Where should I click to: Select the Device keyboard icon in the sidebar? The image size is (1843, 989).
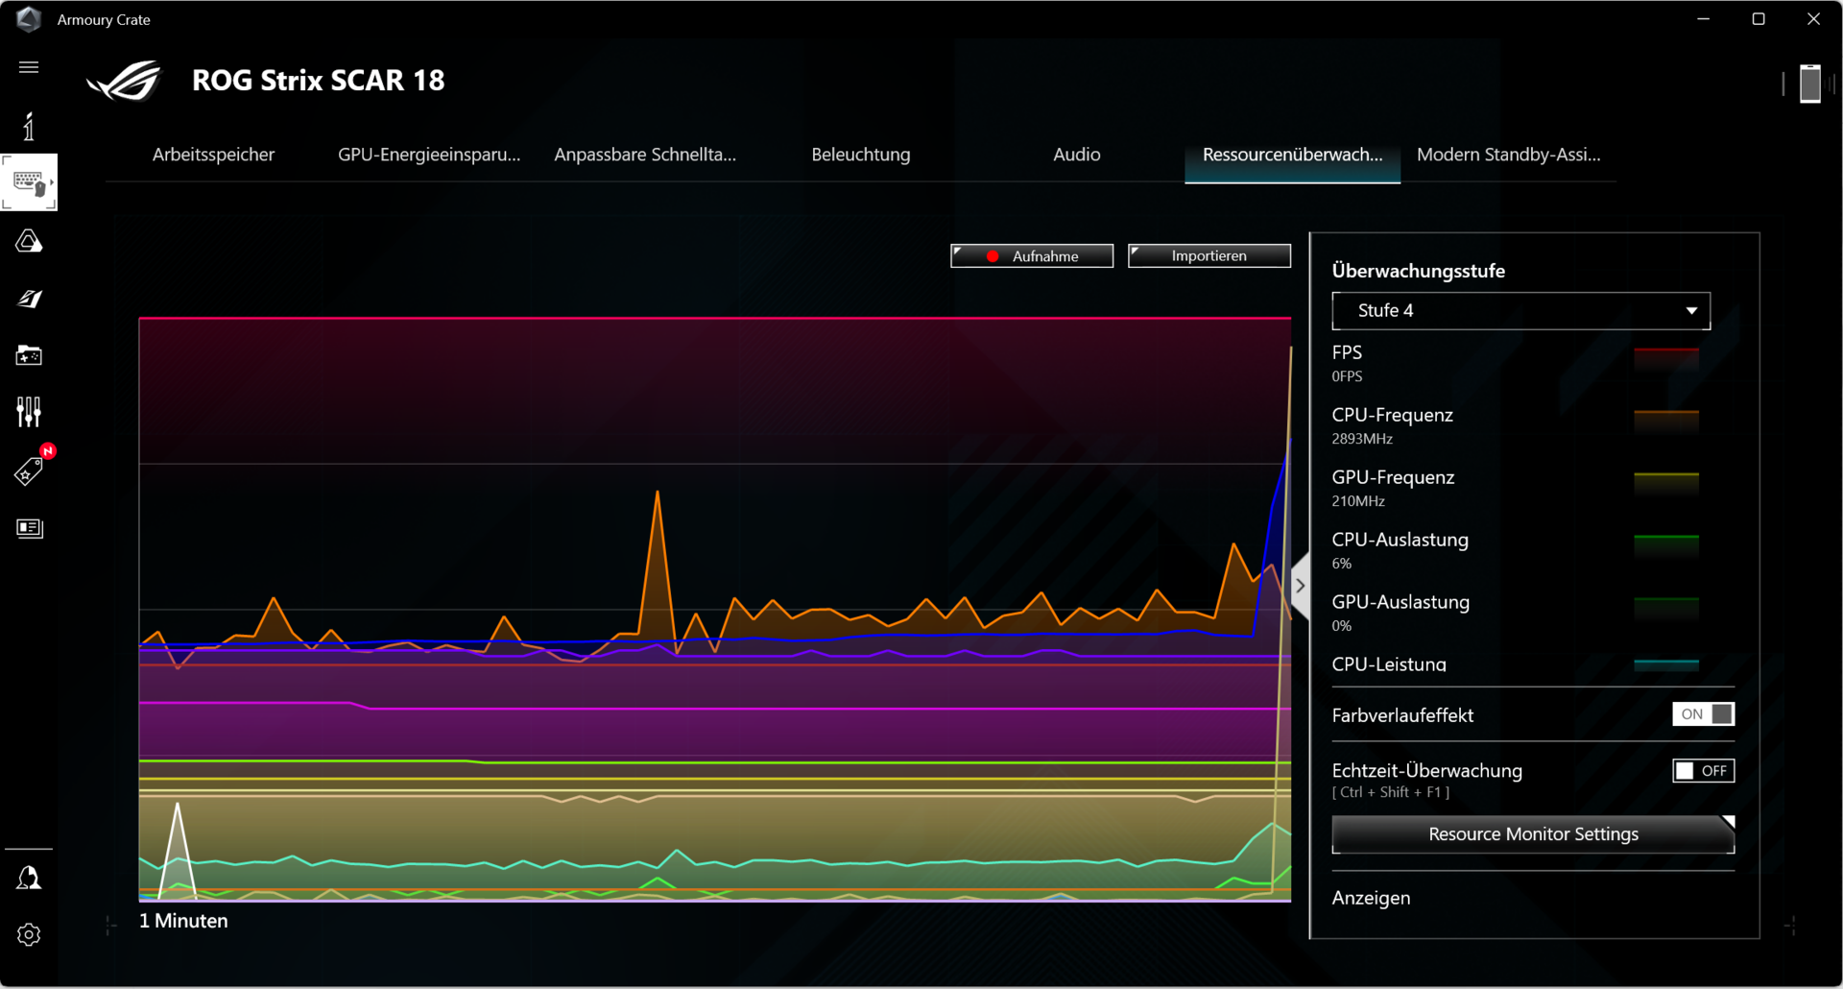point(29,182)
